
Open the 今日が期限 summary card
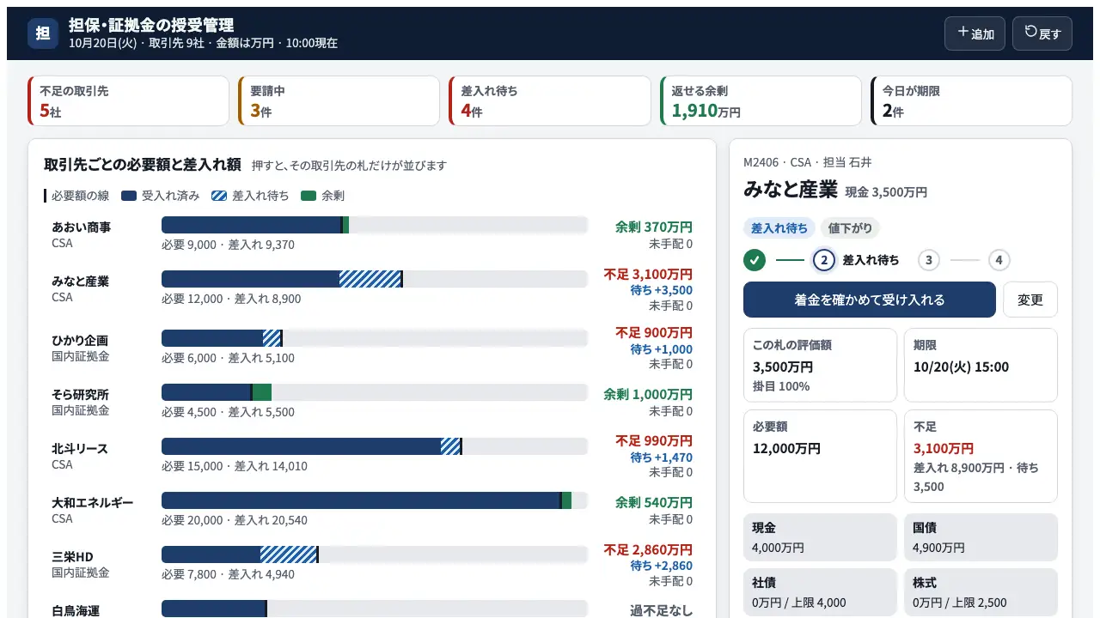[971, 101]
